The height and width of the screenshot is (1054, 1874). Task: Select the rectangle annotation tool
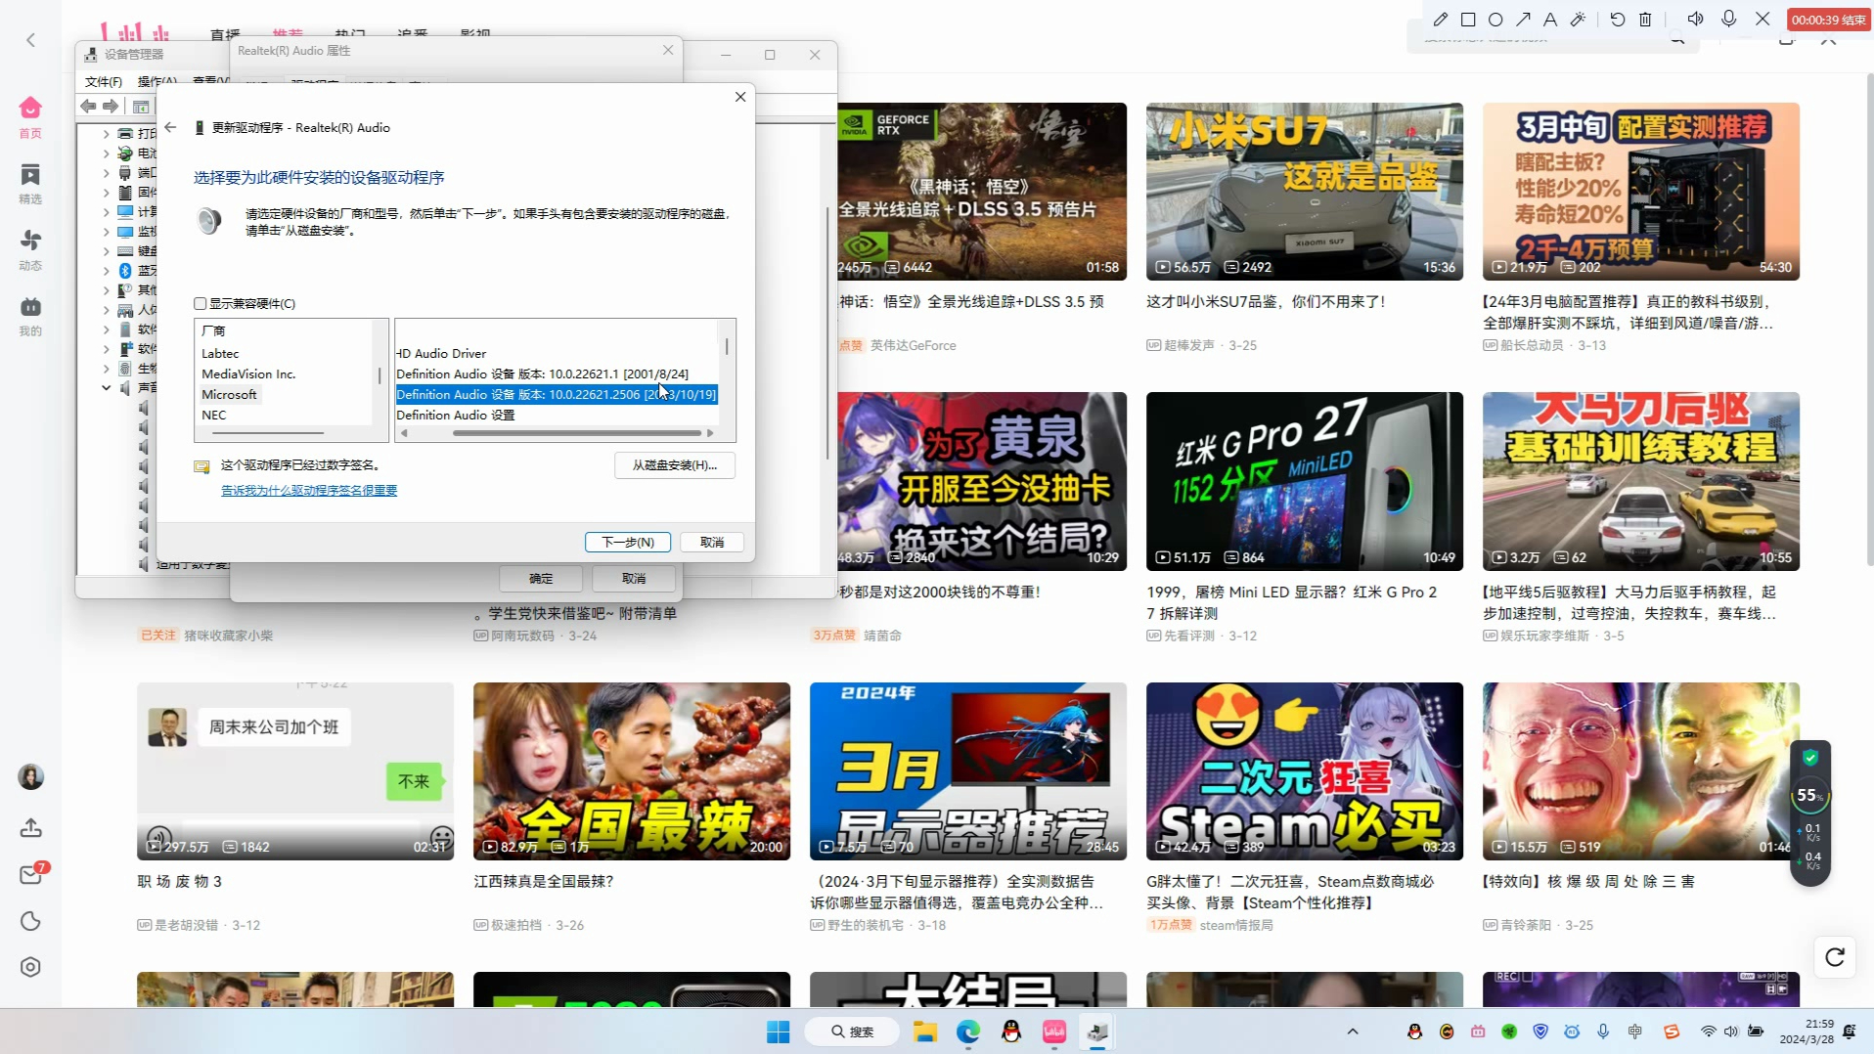(1468, 19)
